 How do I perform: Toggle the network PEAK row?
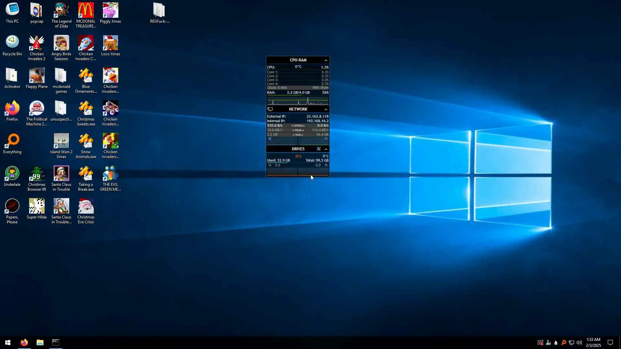tap(298, 130)
